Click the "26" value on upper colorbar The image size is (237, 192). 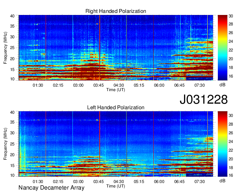tap(231, 33)
